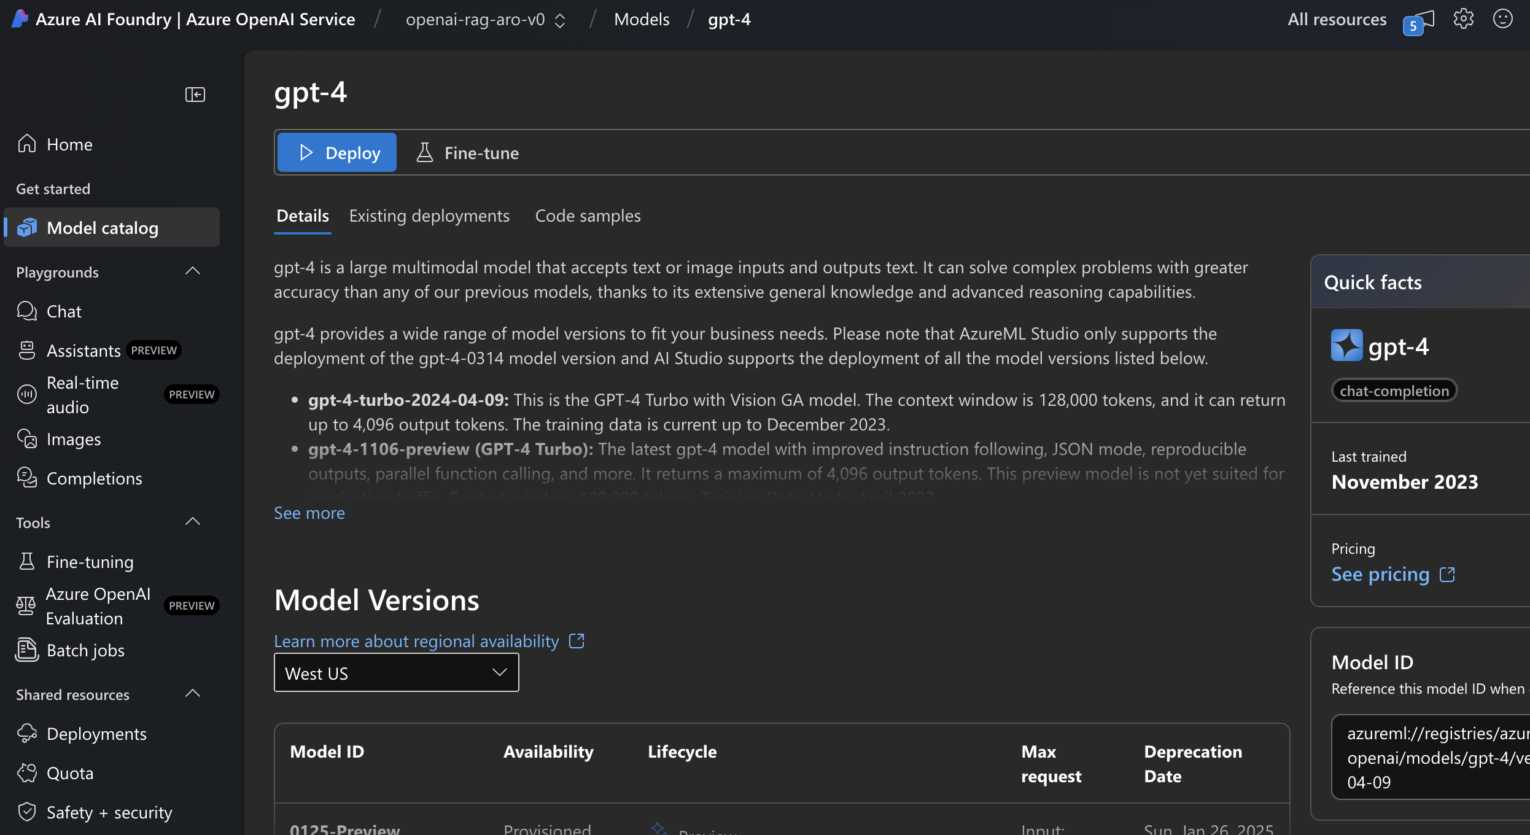Open Batch jobs tool
The height and width of the screenshot is (835, 1530).
[x=85, y=650]
